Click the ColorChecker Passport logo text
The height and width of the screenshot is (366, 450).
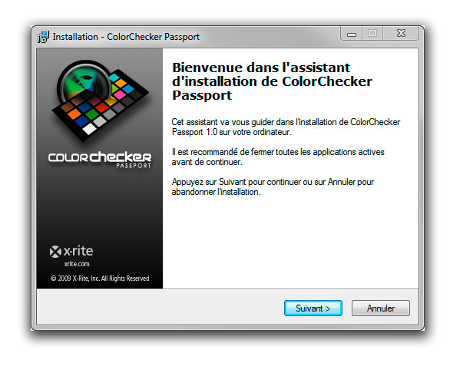coord(100,159)
